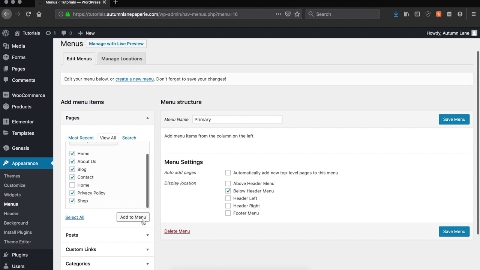Bookmark this page with the star icon
The width and height of the screenshot is (480, 270).
[x=297, y=14]
